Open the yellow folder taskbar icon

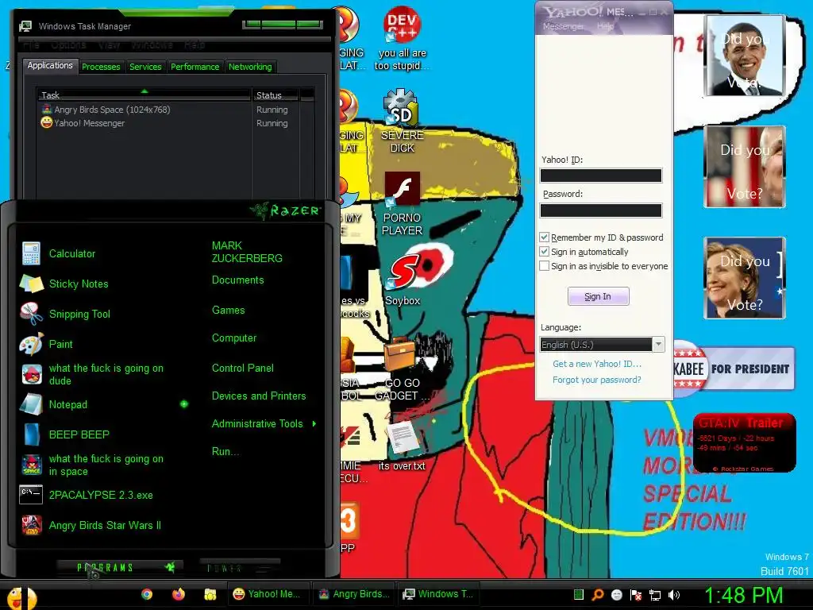(x=210, y=594)
